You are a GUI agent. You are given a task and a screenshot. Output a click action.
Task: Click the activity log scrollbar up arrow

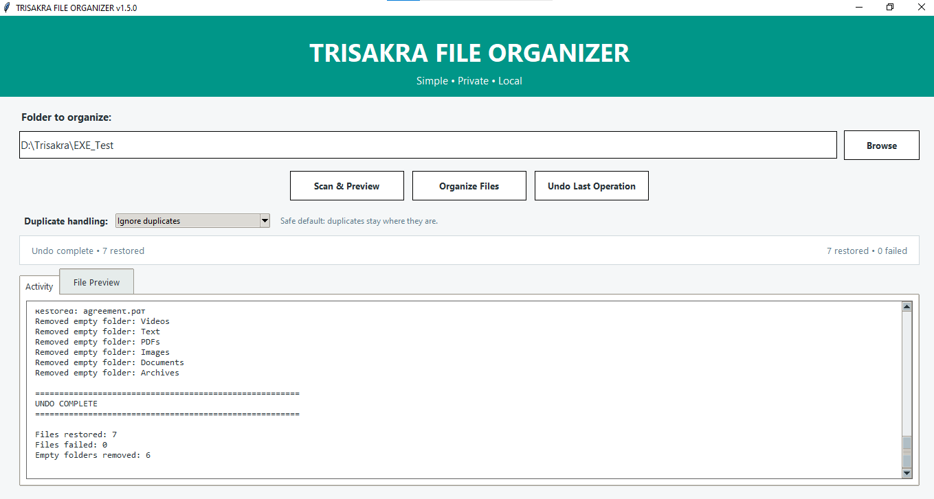click(907, 307)
